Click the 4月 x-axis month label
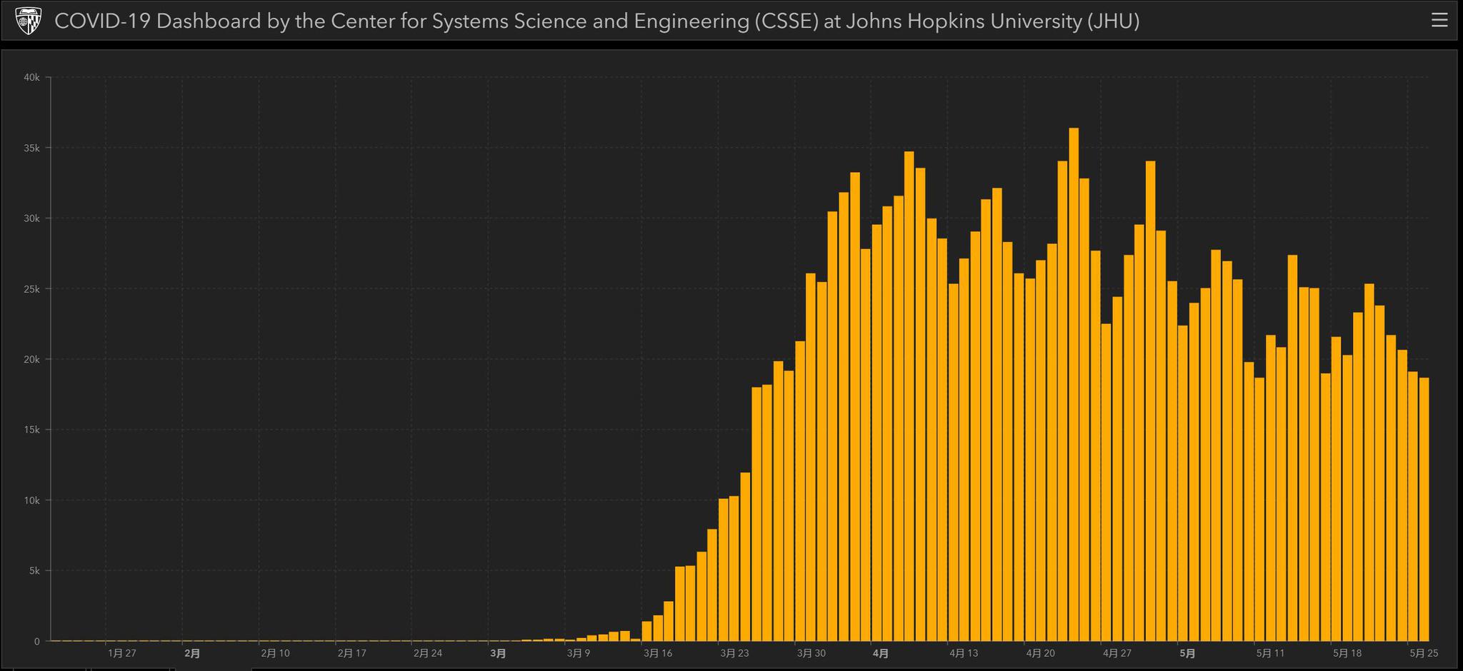Image resolution: width=1463 pixels, height=671 pixels. coord(881,653)
